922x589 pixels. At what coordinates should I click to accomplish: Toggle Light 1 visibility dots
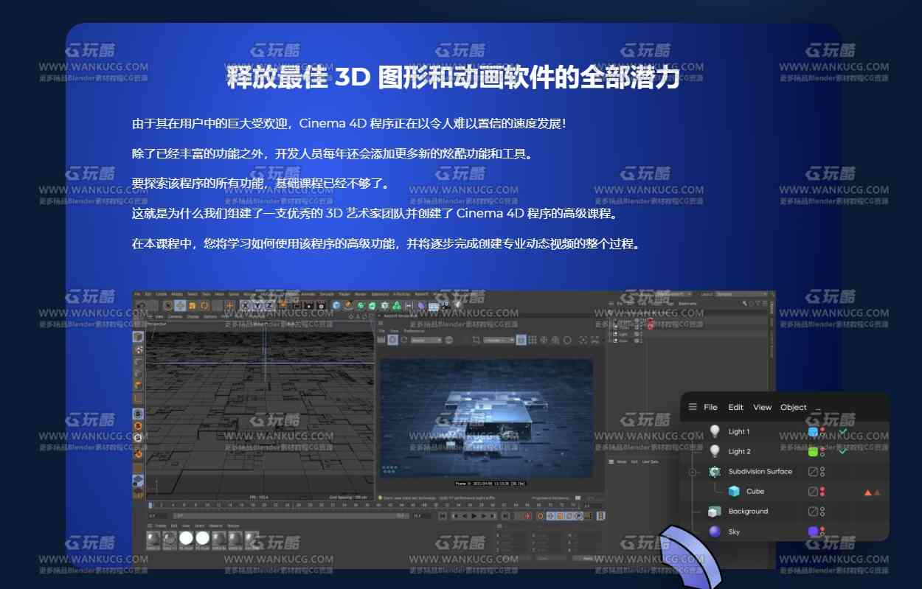coord(822,431)
